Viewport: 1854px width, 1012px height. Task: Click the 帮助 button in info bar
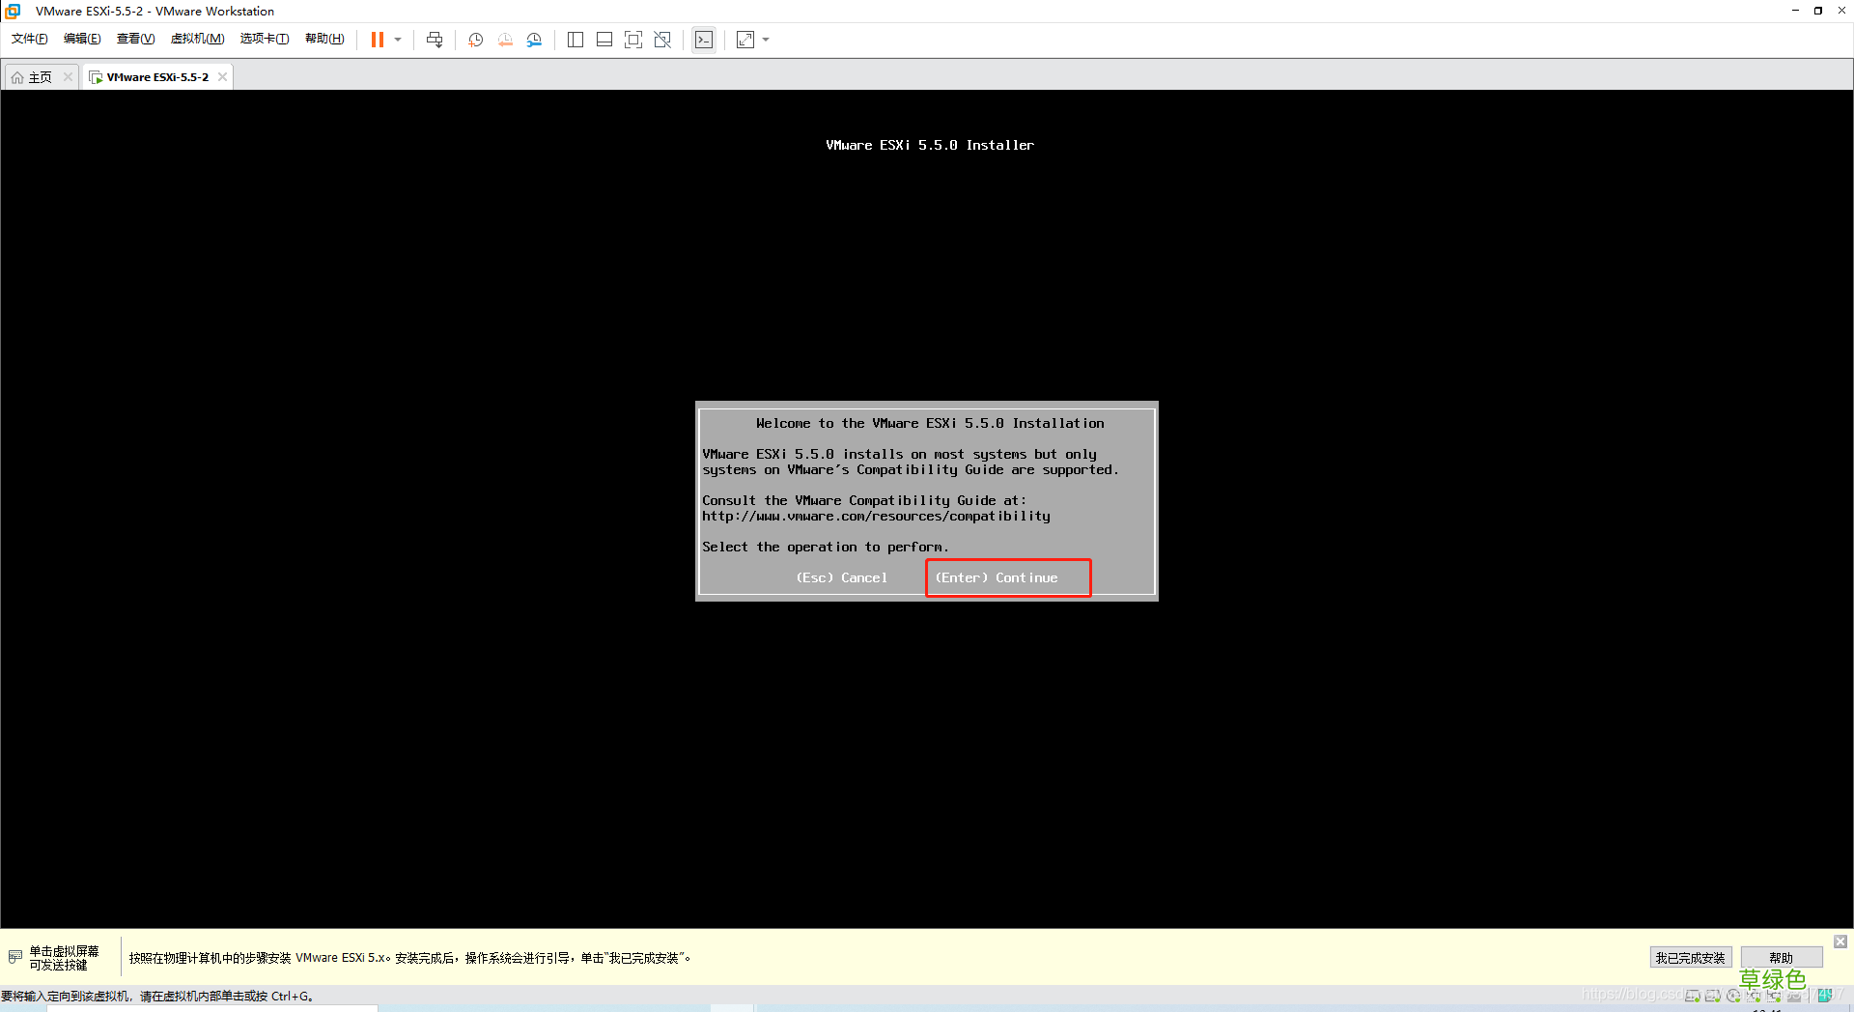point(1781,958)
